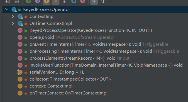The height and width of the screenshot is (102, 188).
Task: Click Show Anonymous Classes blue circle icon
Action: (74, 1)
